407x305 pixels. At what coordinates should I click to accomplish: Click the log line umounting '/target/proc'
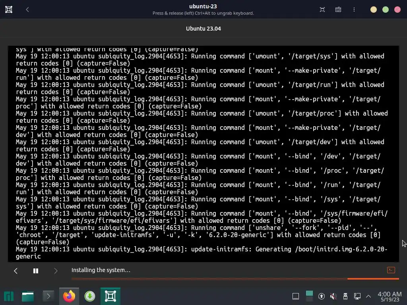(202, 117)
